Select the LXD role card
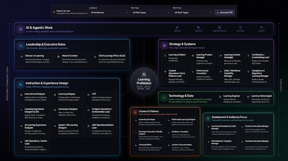This screenshot has height=161, width=288. (101, 98)
